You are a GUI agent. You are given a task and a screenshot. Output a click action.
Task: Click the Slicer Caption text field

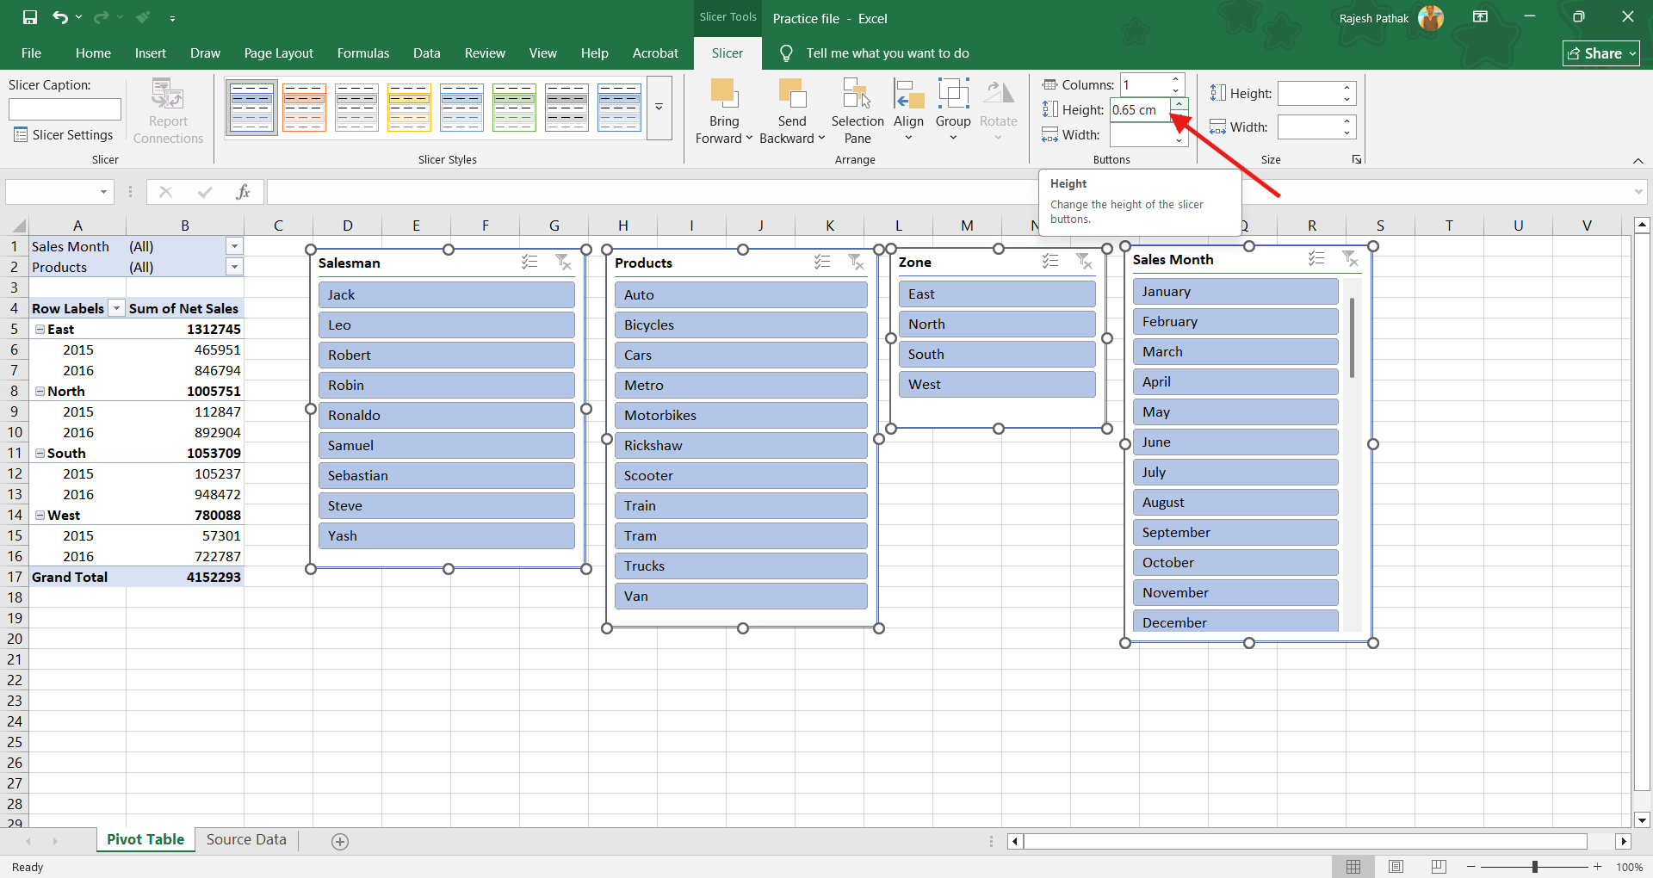(65, 109)
